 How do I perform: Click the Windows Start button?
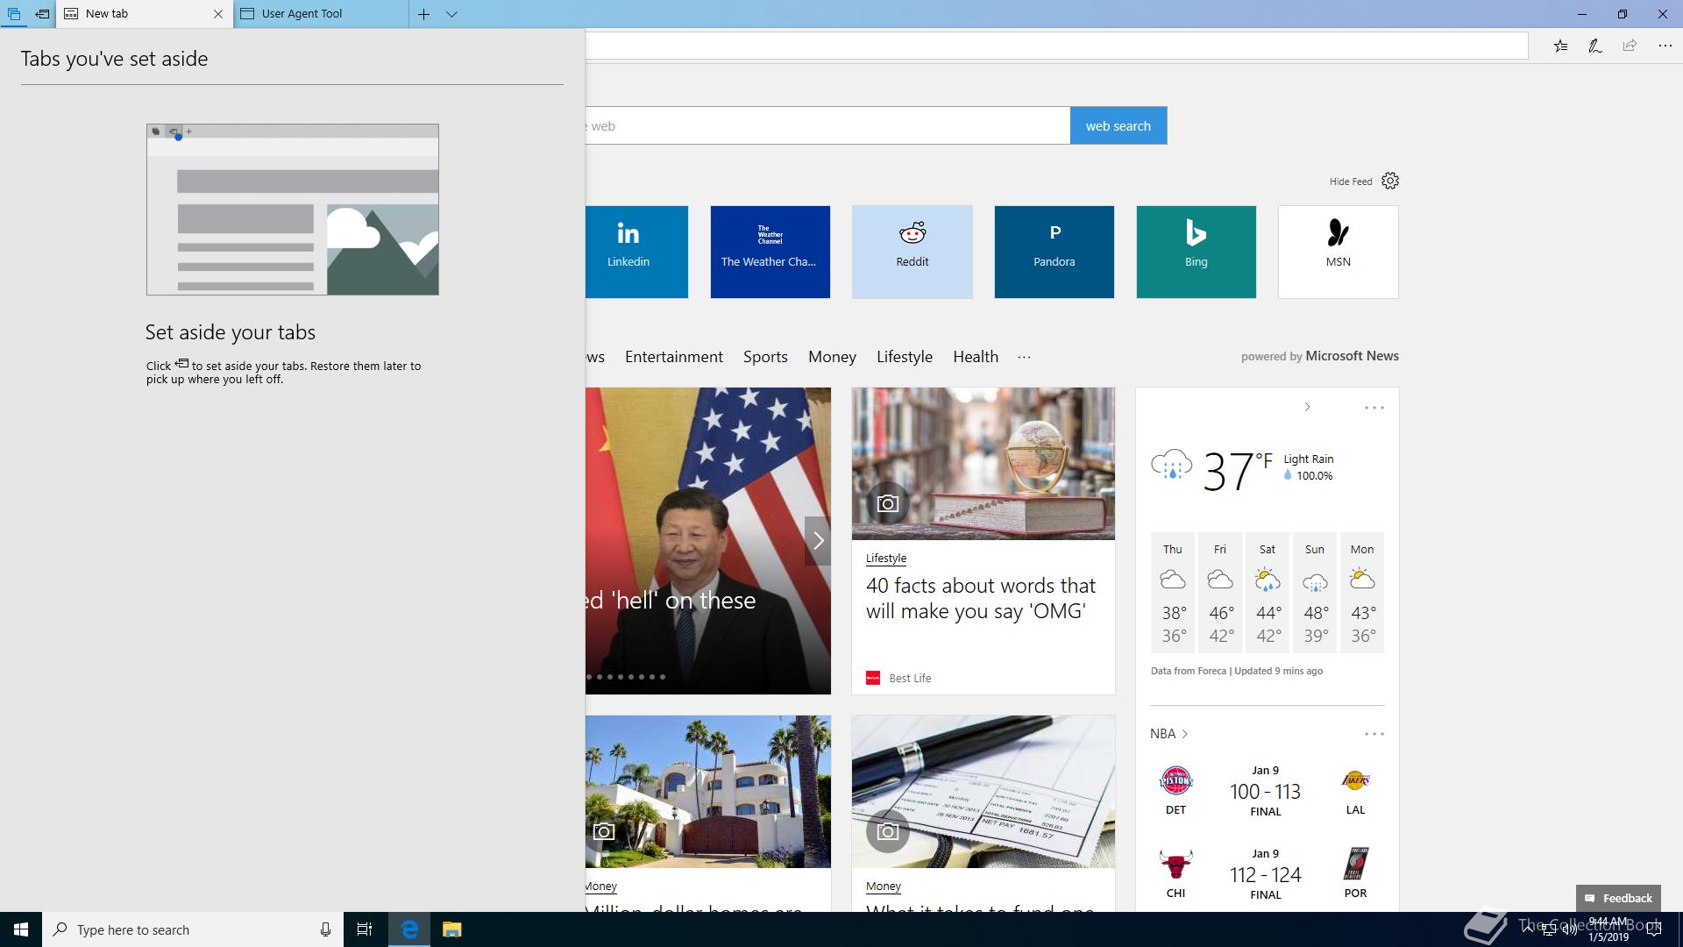point(21,929)
